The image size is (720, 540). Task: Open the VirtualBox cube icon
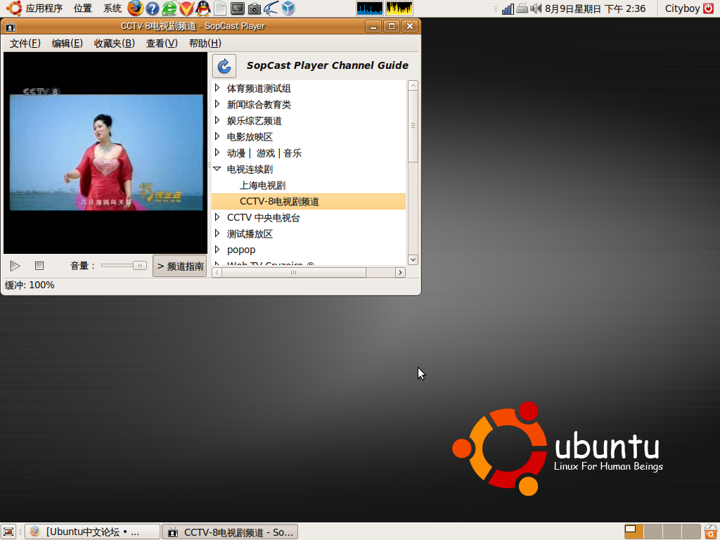click(x=288, y=8)
